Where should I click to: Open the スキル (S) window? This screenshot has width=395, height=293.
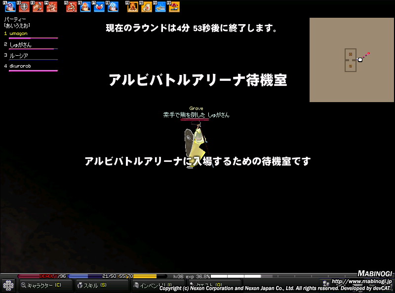tap(101, 285)
